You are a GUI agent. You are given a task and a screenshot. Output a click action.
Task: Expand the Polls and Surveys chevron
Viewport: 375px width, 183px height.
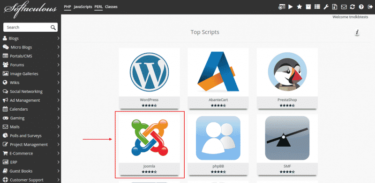58,135
